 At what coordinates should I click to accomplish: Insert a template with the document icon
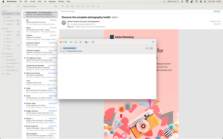[x=93, y=42]
